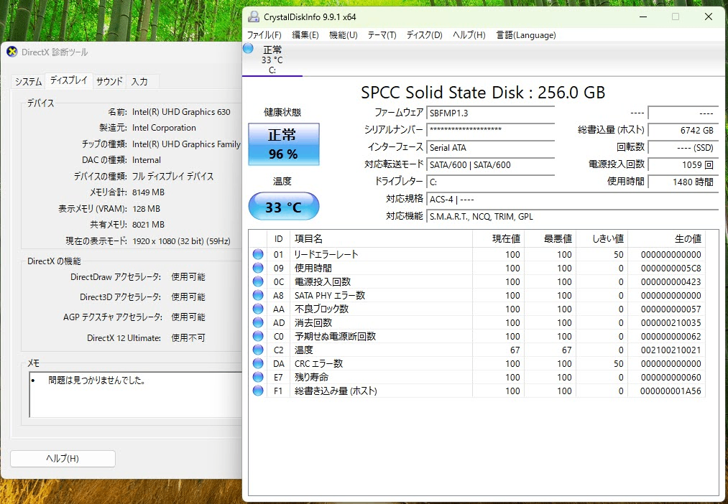This screenshot has height=504, width=728.
Task: Click the 現在値 column header
Action: [498, 239]
